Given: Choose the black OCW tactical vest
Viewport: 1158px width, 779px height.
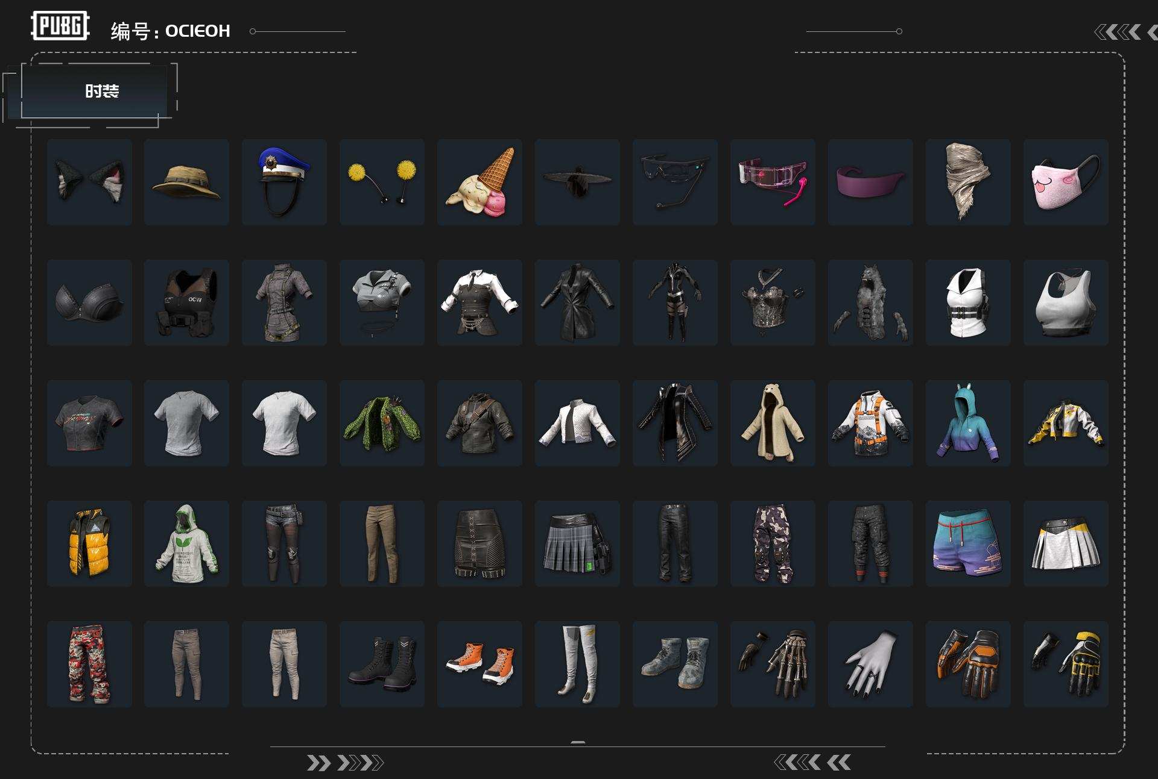Looking at the screenshot, I should (186, 302).
